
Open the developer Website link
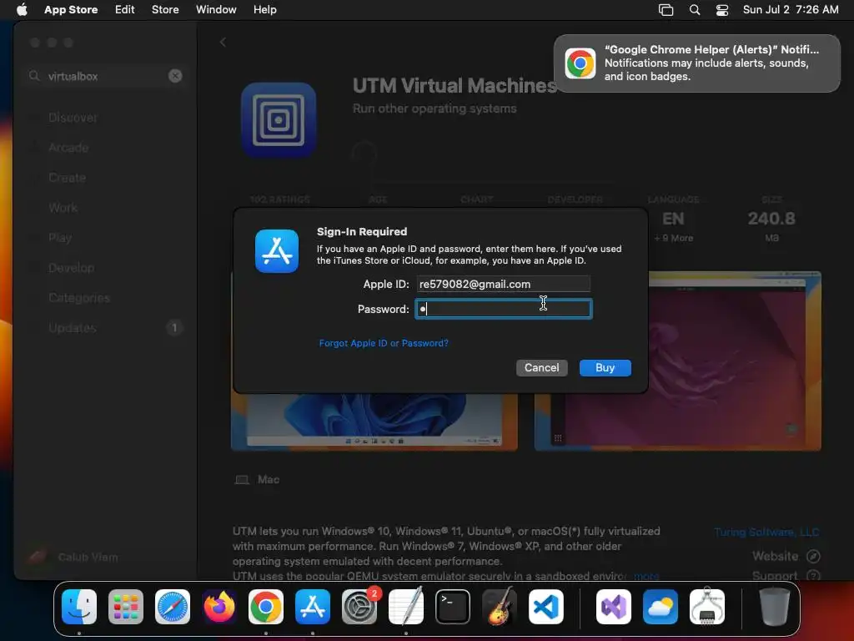pos(786,556)
